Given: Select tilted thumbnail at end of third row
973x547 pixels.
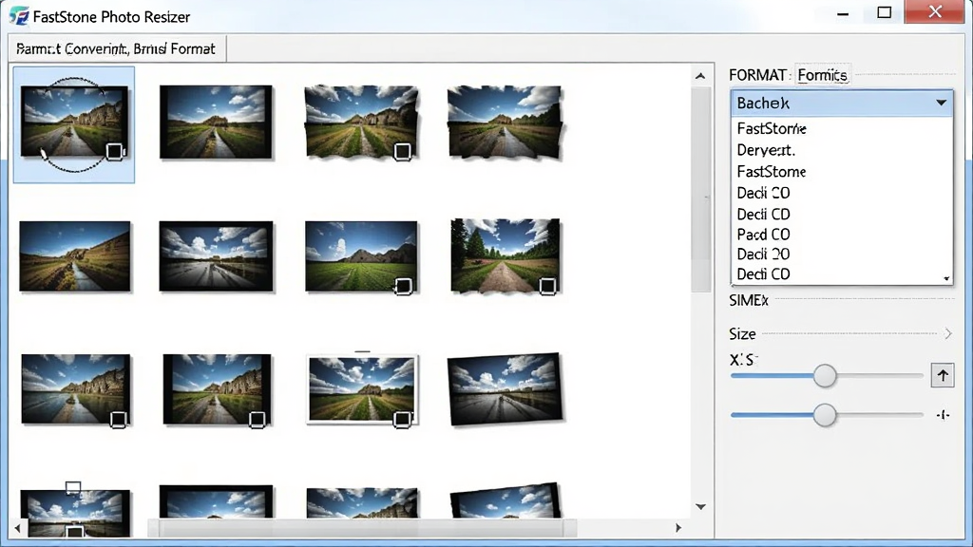Looking at the screenshot, I should [506, 389].
